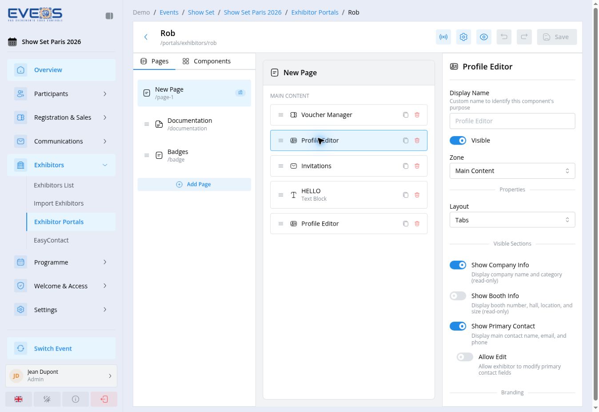Click the Display Name input field

tap(512, 121)
